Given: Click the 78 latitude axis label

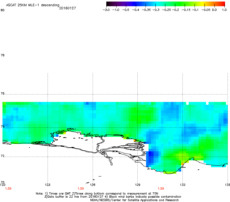Looking at the screenshot, I should tap(2, 55).
